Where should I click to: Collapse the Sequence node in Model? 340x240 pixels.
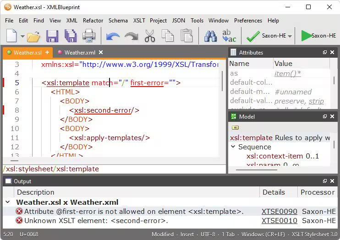tap(233, 147)
